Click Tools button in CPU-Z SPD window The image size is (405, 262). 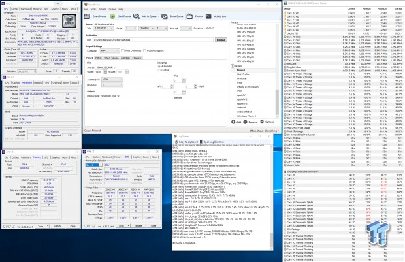click(x=121, y=226)
